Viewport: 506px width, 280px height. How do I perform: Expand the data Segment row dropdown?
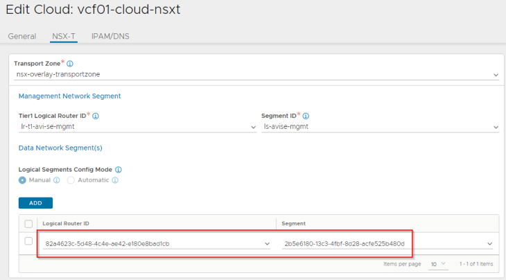coord(387,244)
